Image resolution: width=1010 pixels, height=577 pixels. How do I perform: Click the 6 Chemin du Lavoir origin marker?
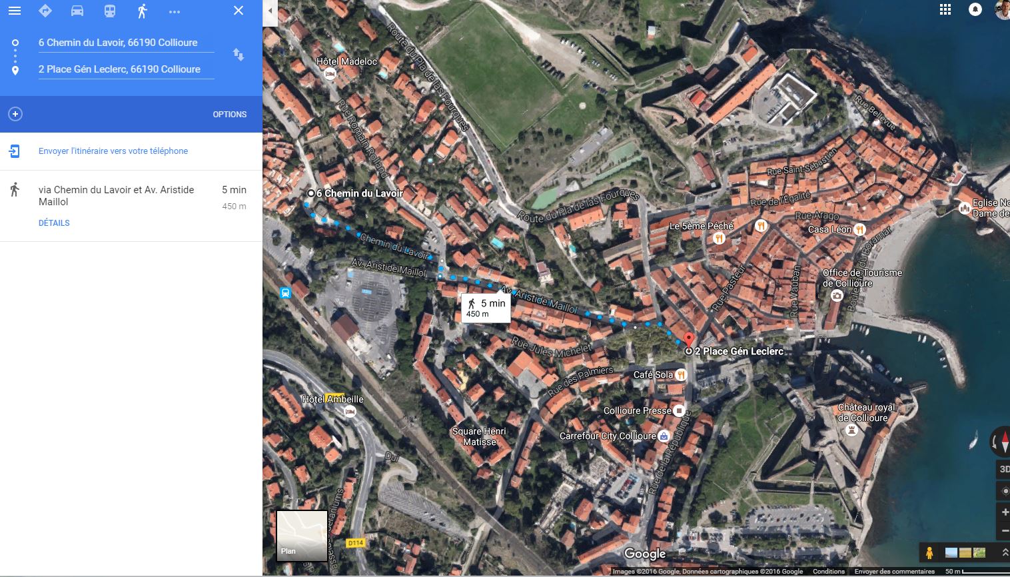[x=310, y=193]
